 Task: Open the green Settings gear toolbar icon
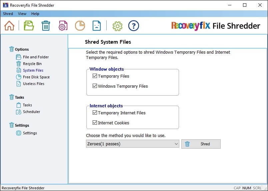117,26
